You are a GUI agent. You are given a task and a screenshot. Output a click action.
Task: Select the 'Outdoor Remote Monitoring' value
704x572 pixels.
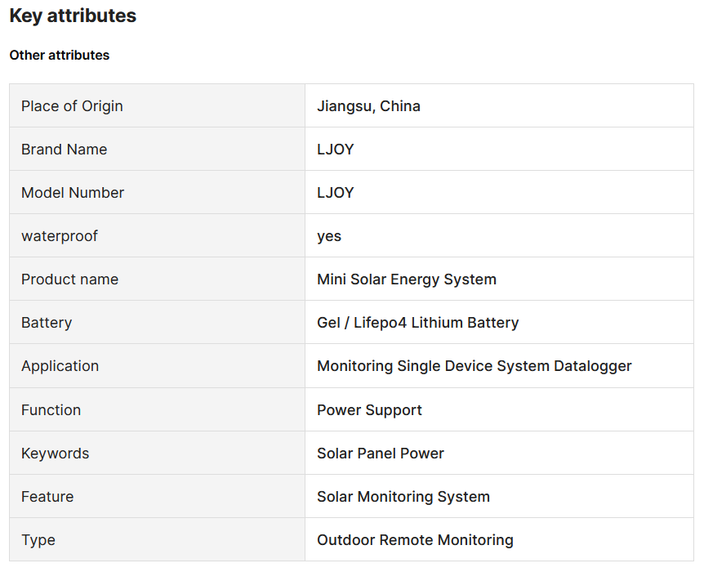coord(416,540)
